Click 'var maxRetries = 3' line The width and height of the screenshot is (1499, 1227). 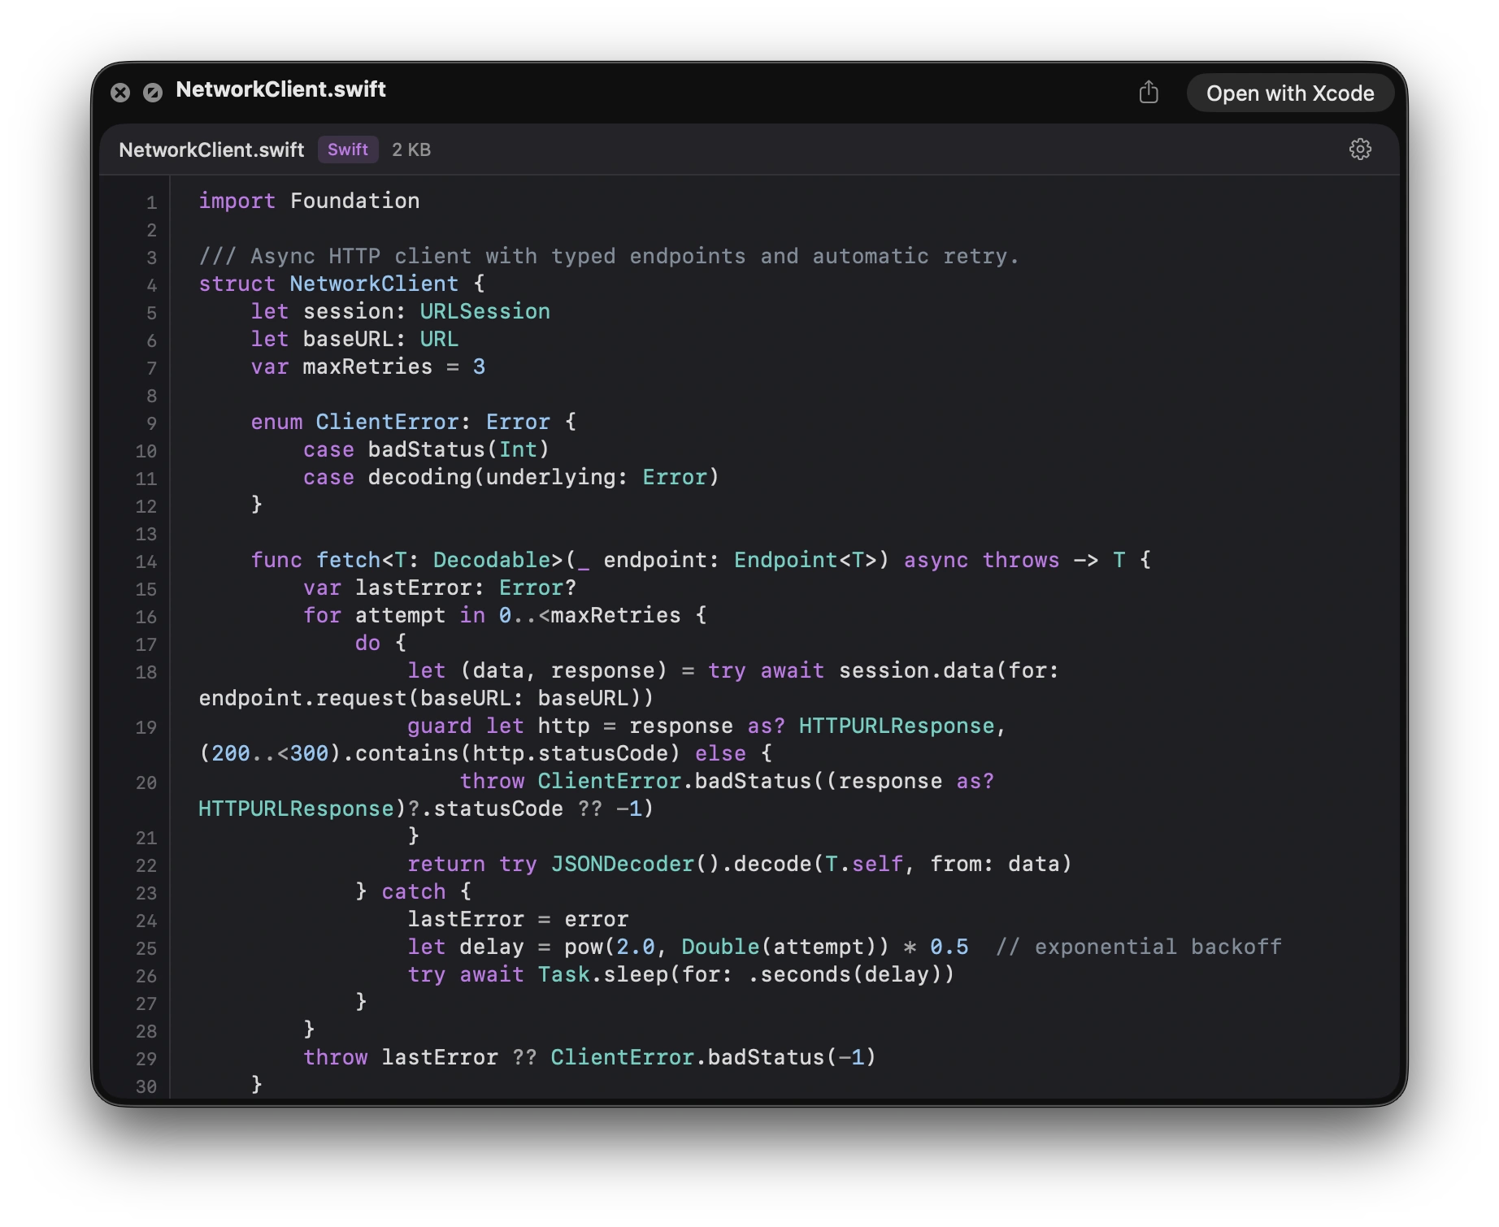(x=367, y=366)
